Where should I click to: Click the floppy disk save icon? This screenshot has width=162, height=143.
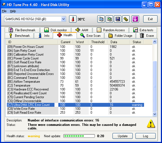[117, 19]
